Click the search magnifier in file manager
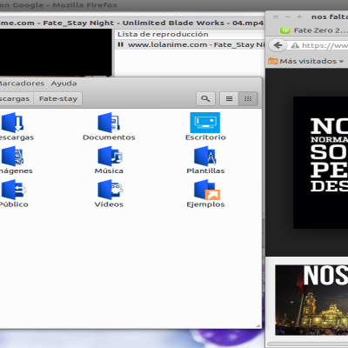Screen dimensions: 348x348 point(205,99)
